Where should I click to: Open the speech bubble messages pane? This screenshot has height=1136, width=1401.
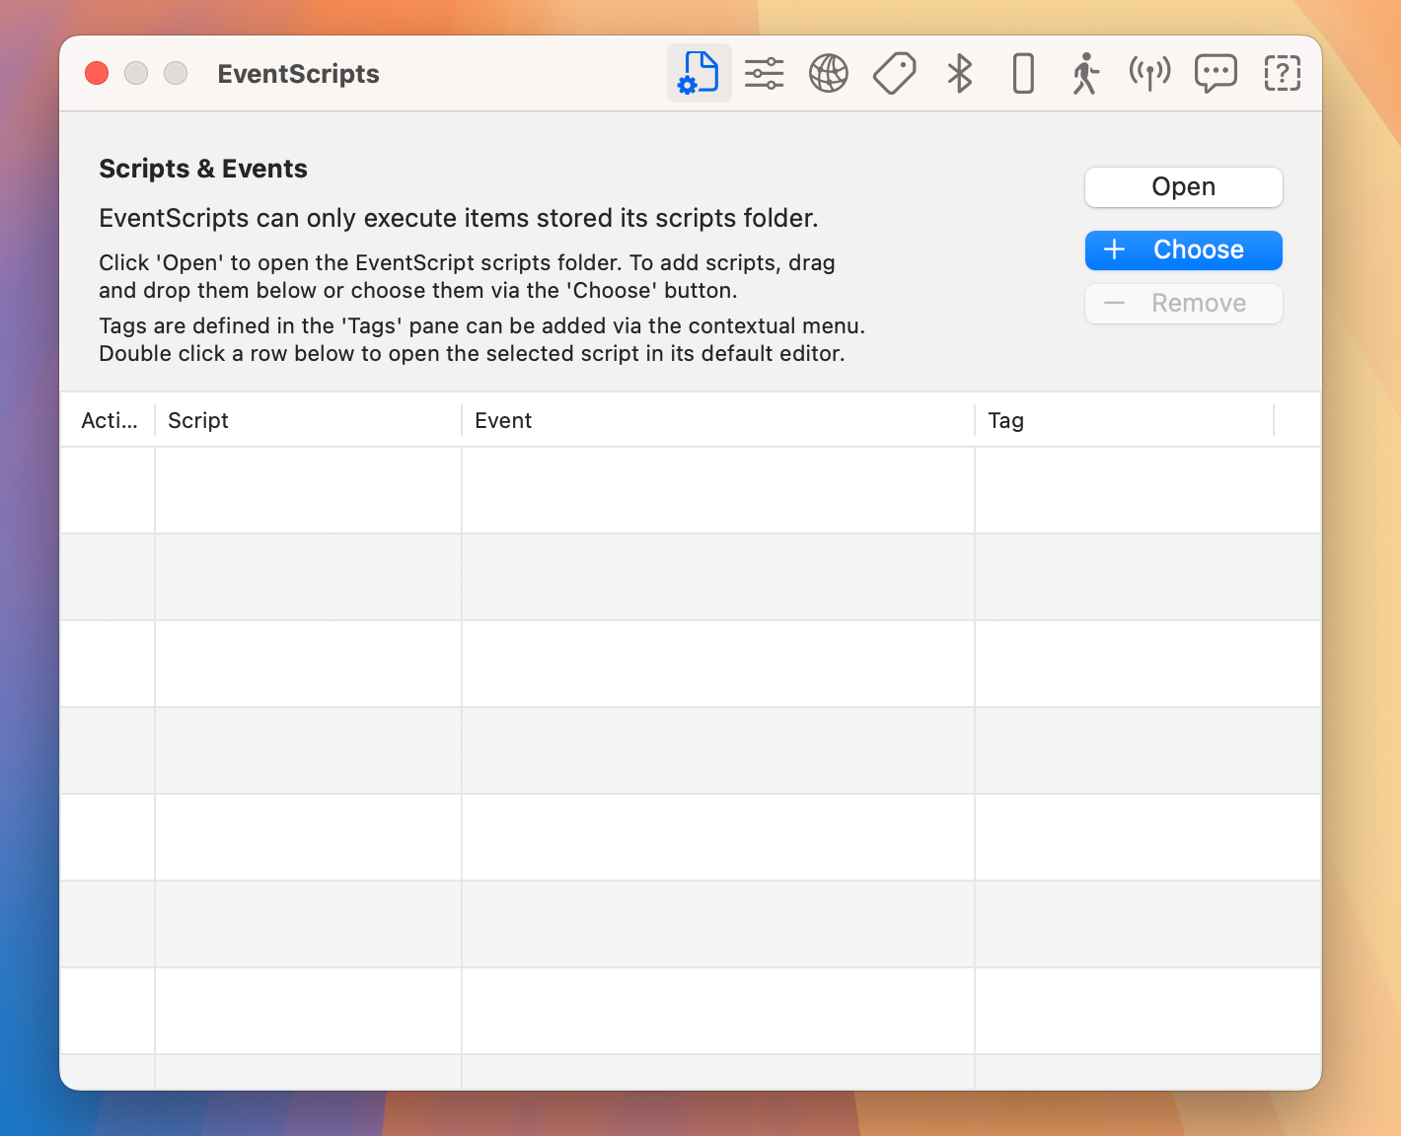[1216, 73]
